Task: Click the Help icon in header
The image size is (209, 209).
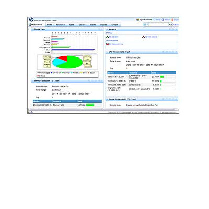Action: (154, 20)
